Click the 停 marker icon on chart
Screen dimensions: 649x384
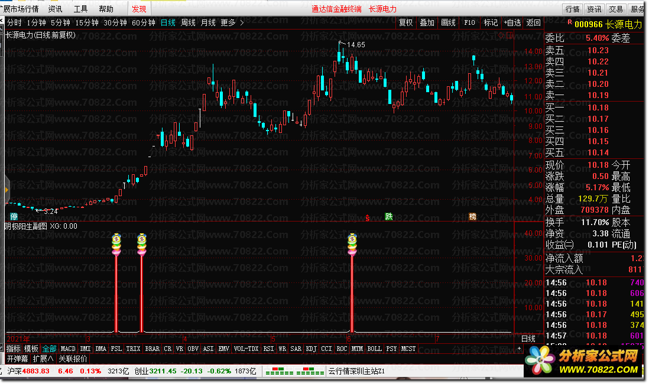14,216
